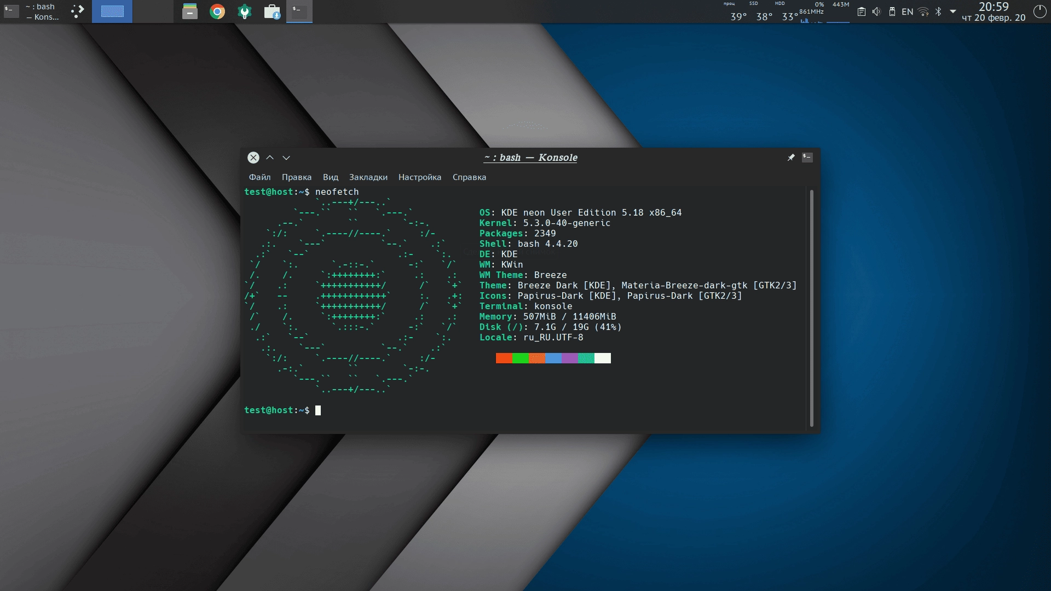This screenshot has width=1051, height=591.
Task: Click the Konsole vertical scrollbar
Action: [811, 308]
